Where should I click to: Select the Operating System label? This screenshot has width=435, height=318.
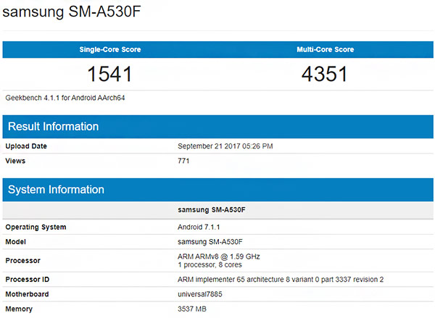(x=36, y=227)
